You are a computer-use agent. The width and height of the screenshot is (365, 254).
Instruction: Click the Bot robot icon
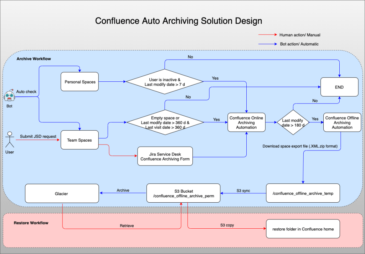pyautogui.click(x=9, y=96)
